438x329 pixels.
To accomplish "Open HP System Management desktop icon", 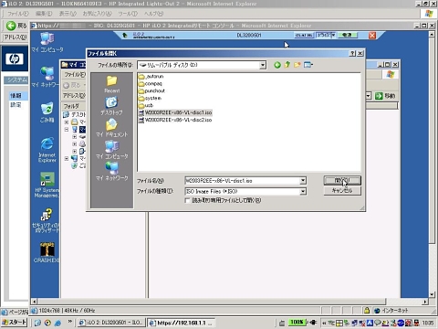I will point(47,185).
